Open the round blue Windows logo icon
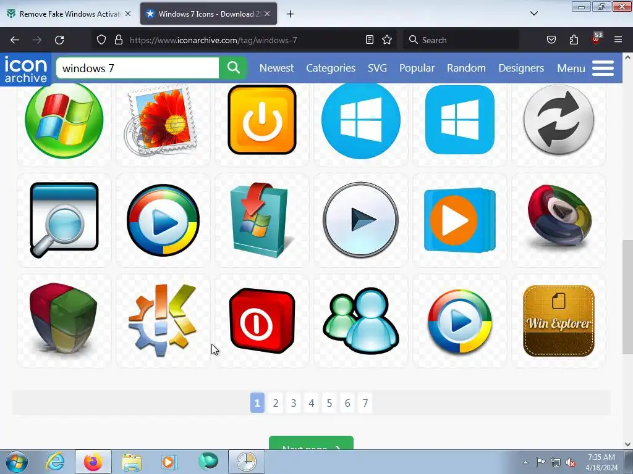This screenshot has height=474, width=633. pos(361,120)
